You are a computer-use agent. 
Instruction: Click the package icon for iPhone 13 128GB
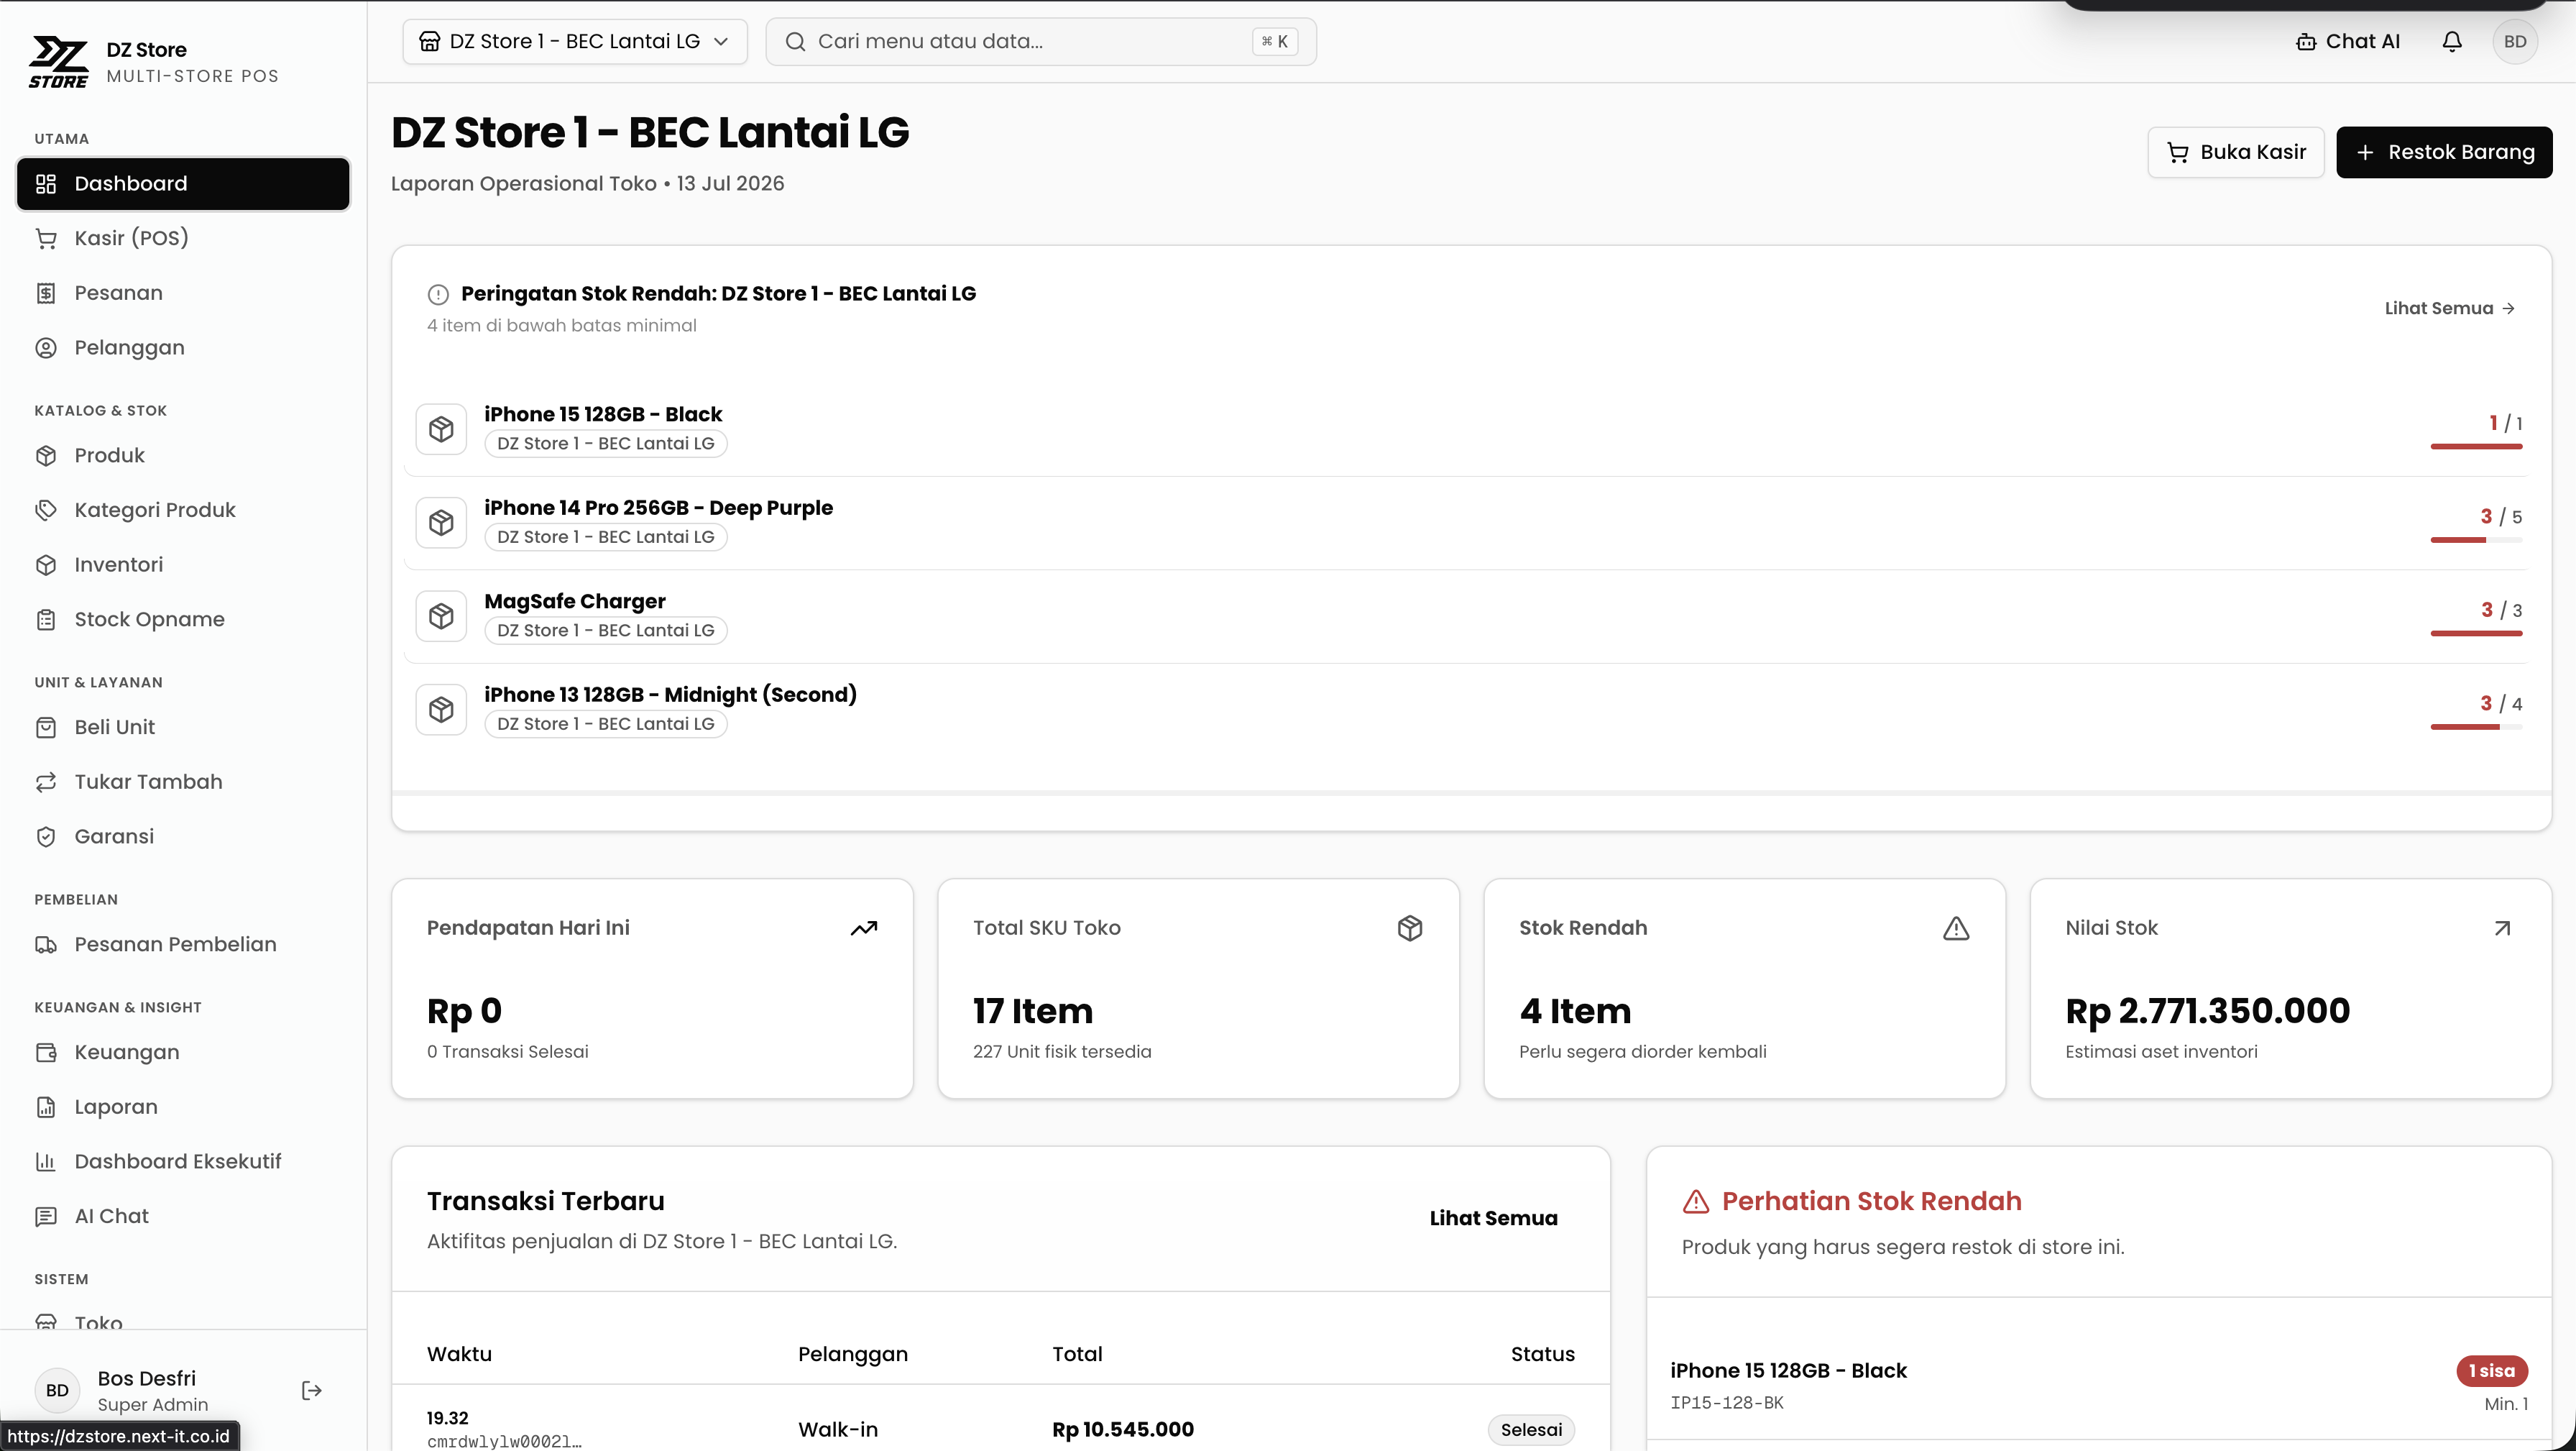pyautogui.click(x=441, y=710)
